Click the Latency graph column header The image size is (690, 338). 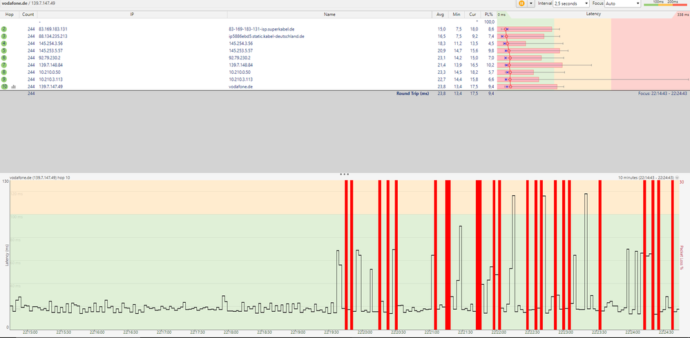click(x=593, y=14)
